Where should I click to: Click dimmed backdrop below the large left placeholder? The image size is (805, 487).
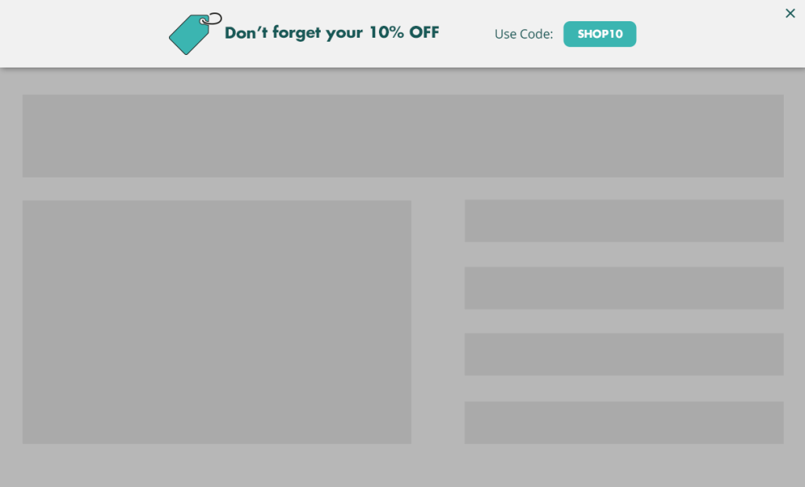click(216, 465)
